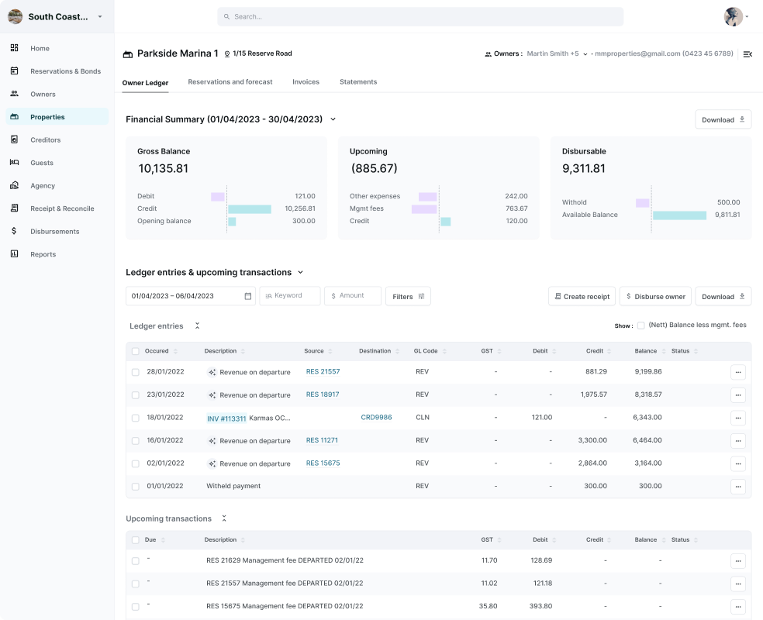Click the hamburger icon beside owner contact details
Image resolution: width=763 pixels, height=620 pixels.
coord(747,54)
